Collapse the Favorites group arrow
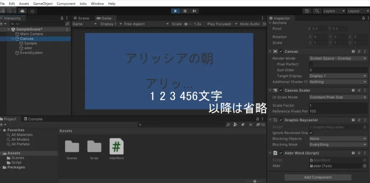The image size is (370, 183). click(x=1, y=130)
